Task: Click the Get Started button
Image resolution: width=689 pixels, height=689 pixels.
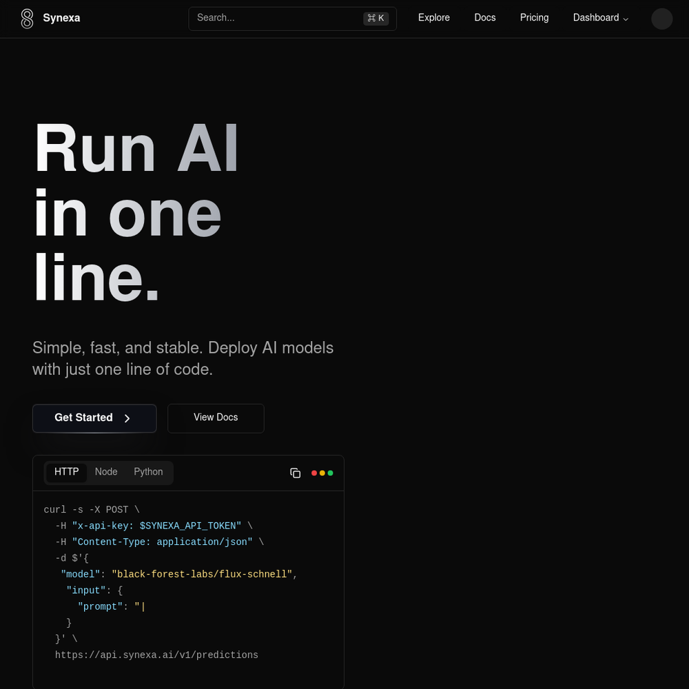Action: coord(94,418)
